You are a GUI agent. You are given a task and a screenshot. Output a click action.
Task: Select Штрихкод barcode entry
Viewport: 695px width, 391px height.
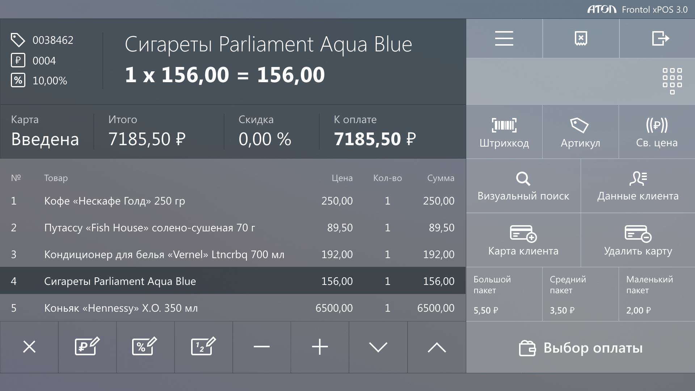pyautogui.click(x=504, y=132)
